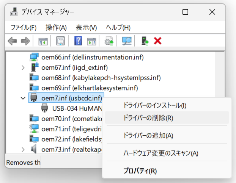This screenshot has width=236, height=183.
Task: Close the デバイス マネージャー window
Action: (212, 12)
